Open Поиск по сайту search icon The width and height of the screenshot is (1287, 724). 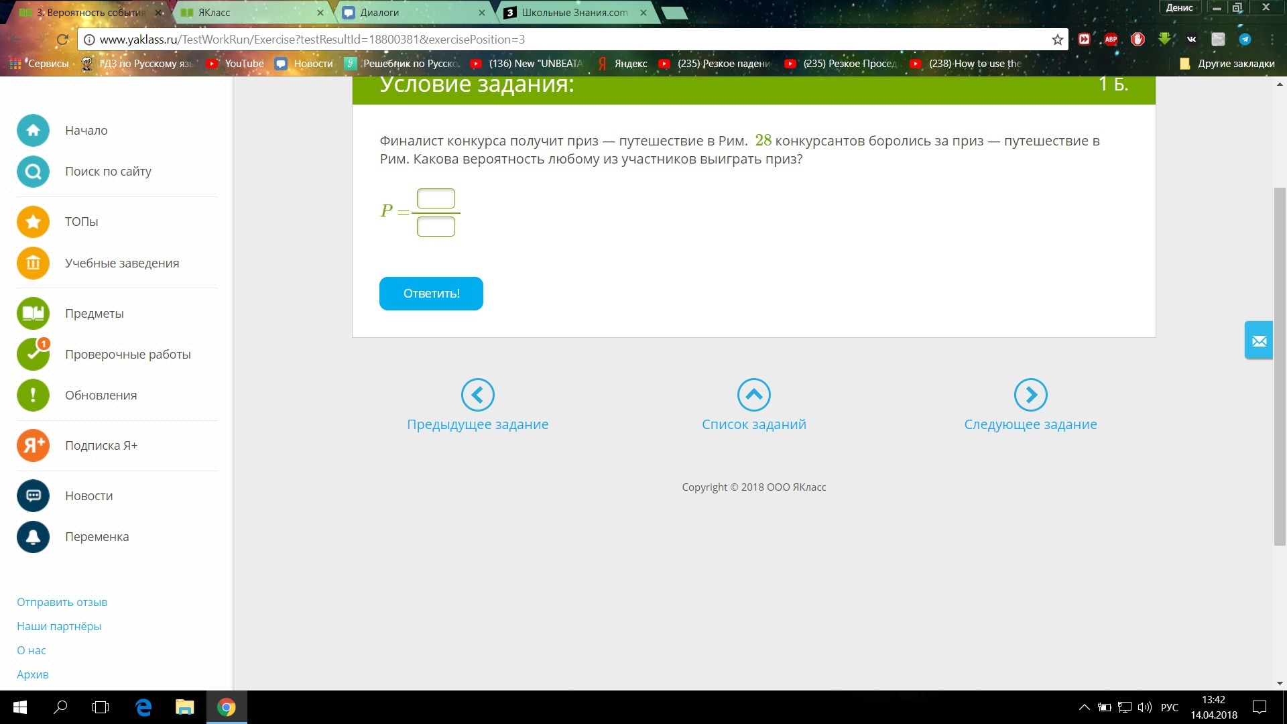pos(33,172)
